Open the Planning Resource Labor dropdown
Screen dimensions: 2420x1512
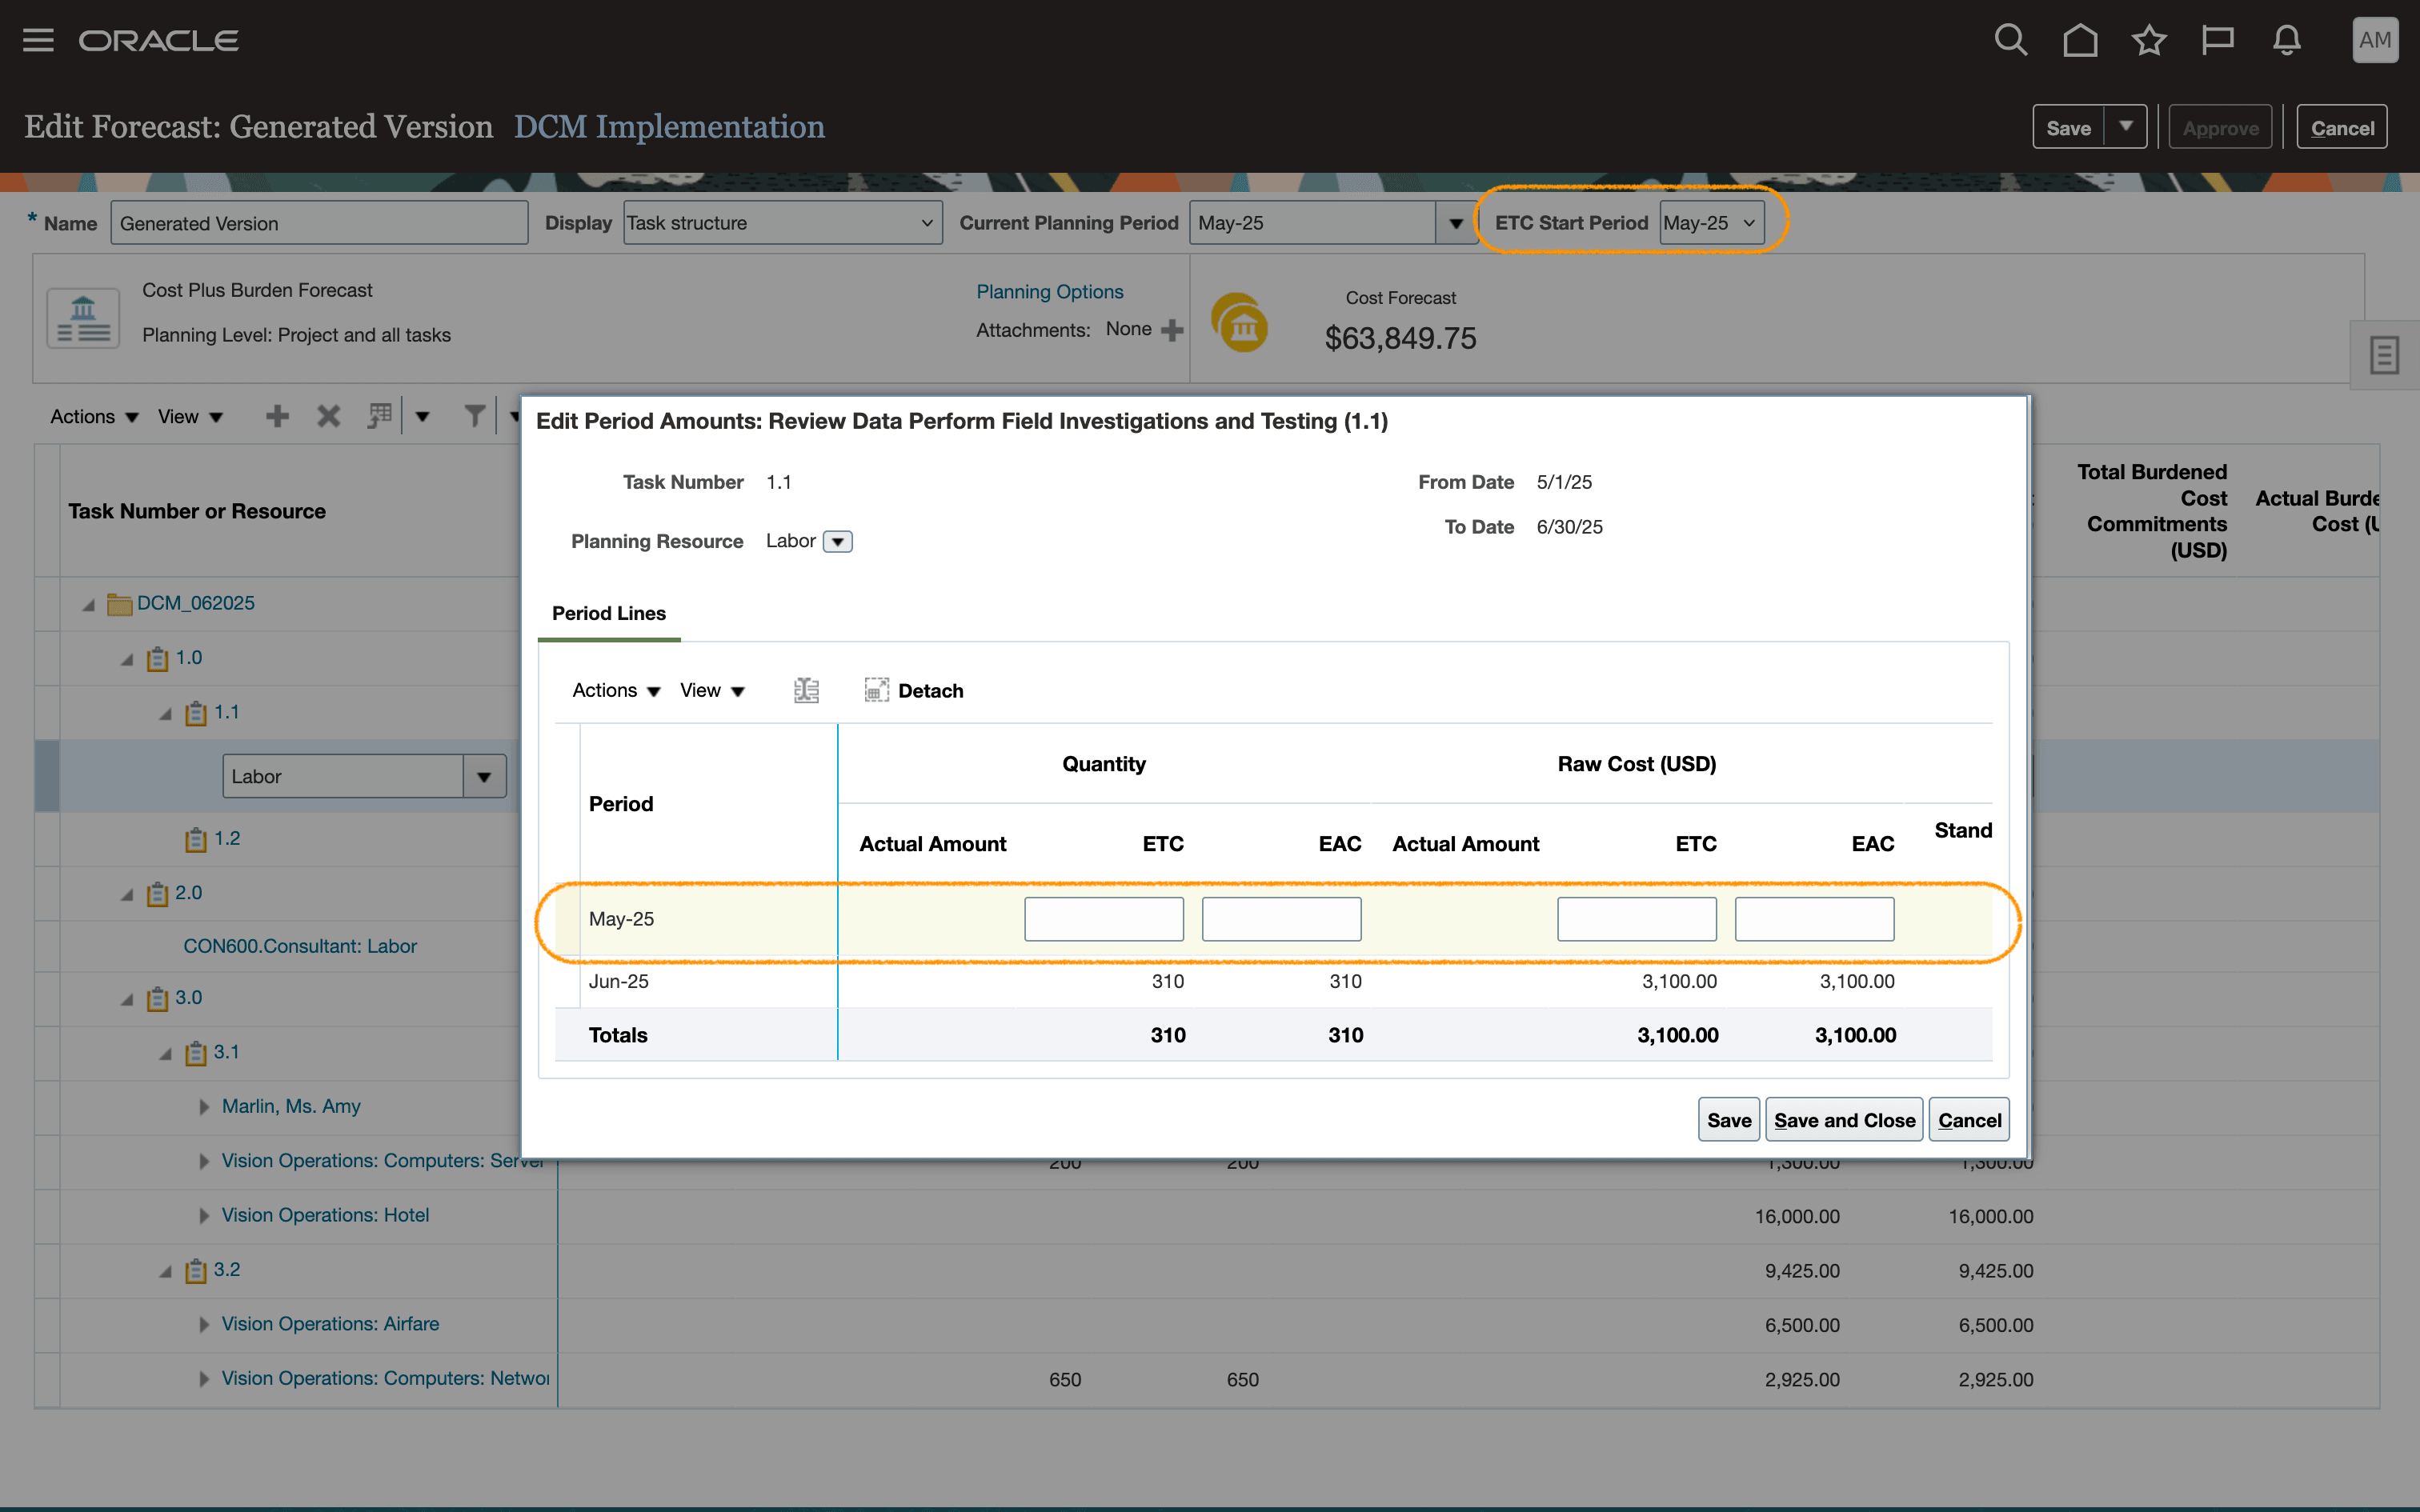click(x=838, y=541)
